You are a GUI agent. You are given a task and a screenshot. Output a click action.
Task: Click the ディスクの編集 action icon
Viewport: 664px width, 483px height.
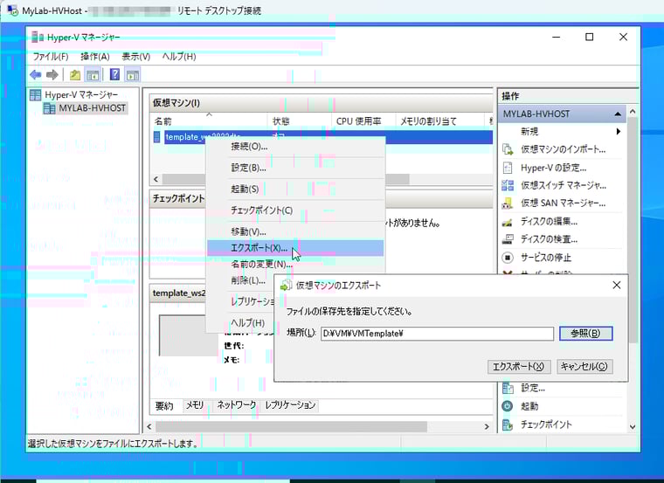coord(508,222)
